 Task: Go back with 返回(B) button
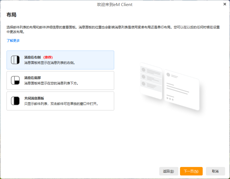(x=169, y=171)
